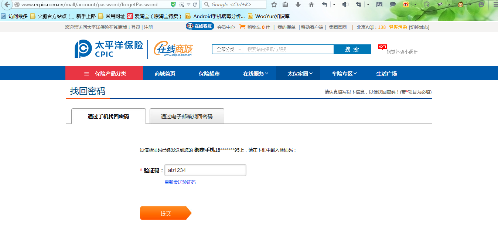Open the 全部分类 category dropdown
Viewport: 498px width, 240px height.
(x=228, y=50)
